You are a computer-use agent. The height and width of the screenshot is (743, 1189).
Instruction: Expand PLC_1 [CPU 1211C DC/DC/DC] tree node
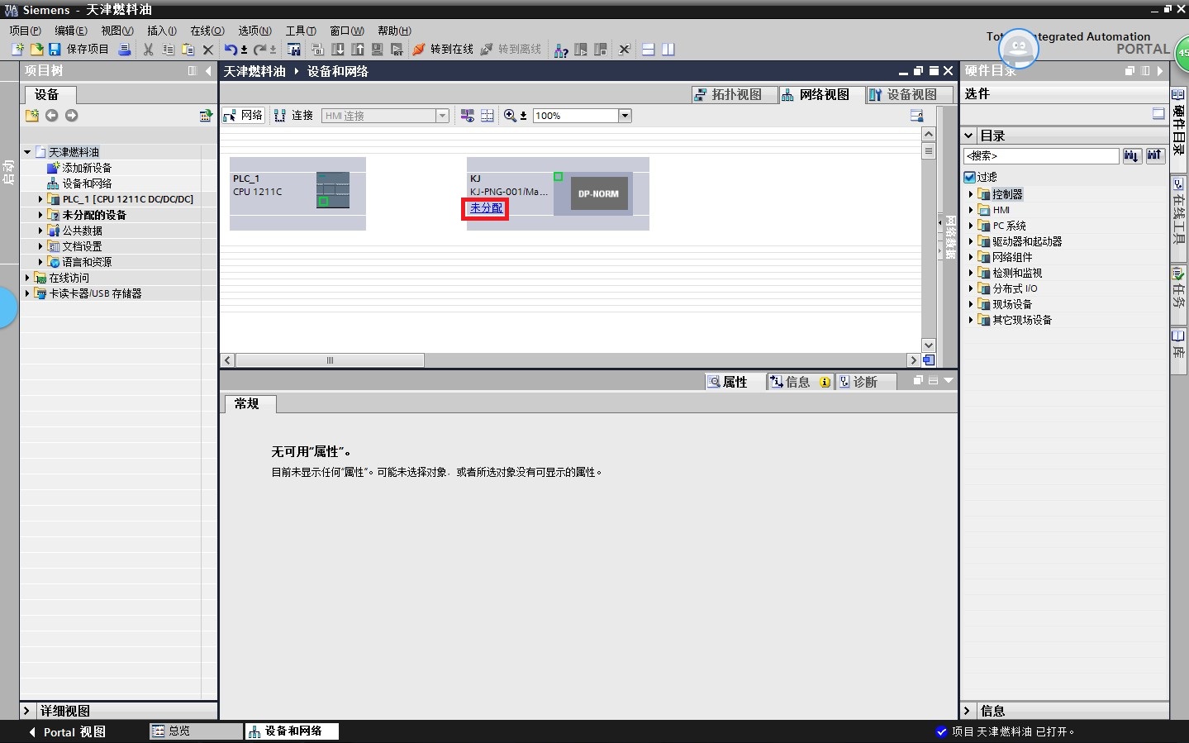[x=40, y=199]
